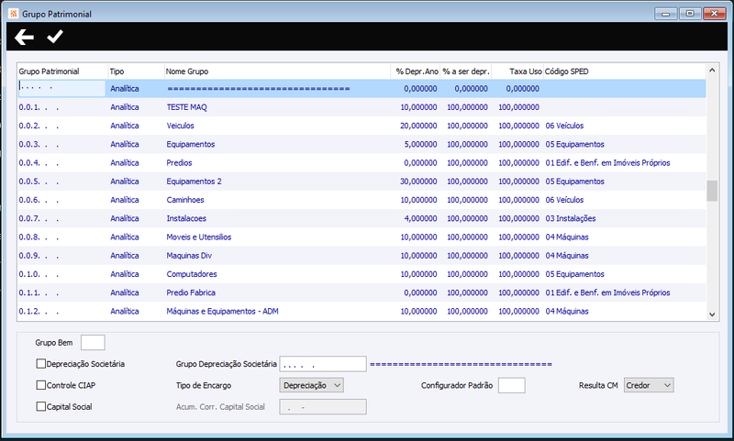734x441 pixels.
Task: Click the Grupo Depreciação Societária field
Action: 323,364
